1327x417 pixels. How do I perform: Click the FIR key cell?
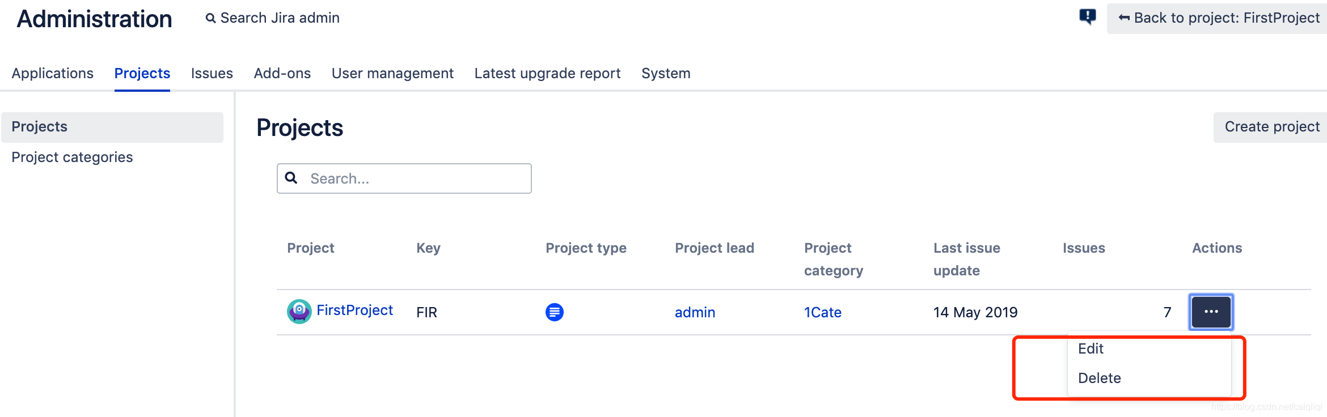click(x=426, y=312)
